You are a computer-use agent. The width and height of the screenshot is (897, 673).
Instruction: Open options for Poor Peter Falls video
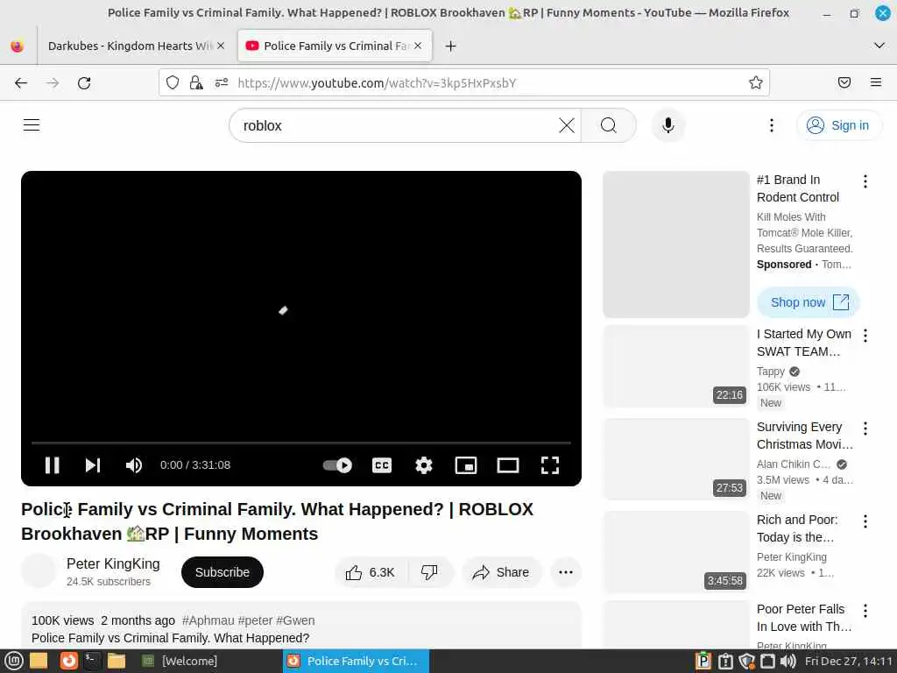coord(865,611)
